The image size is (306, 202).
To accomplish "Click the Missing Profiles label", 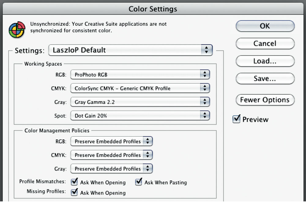I will 46,191.
